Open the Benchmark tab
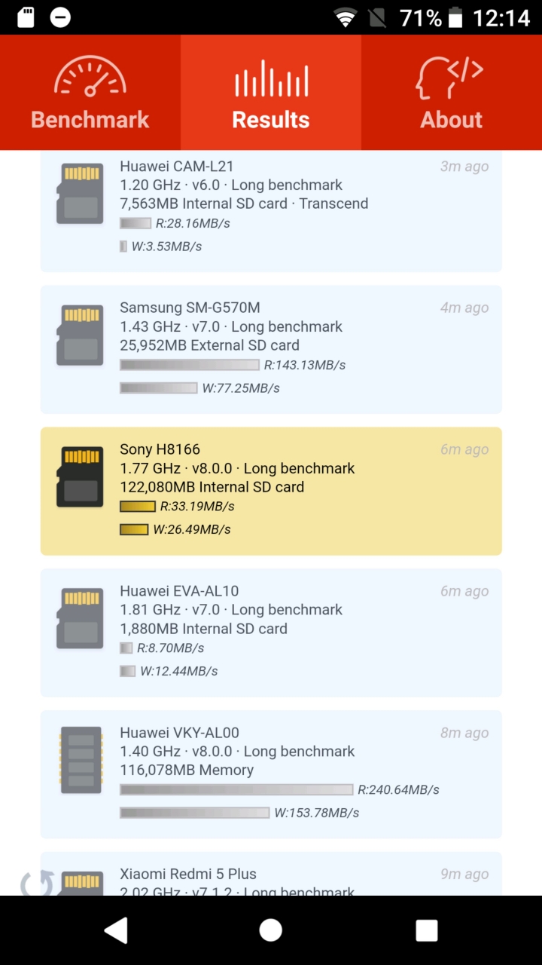Image resolution: width=542 pixels, height=965 pixels. click(x=90, y=92)
